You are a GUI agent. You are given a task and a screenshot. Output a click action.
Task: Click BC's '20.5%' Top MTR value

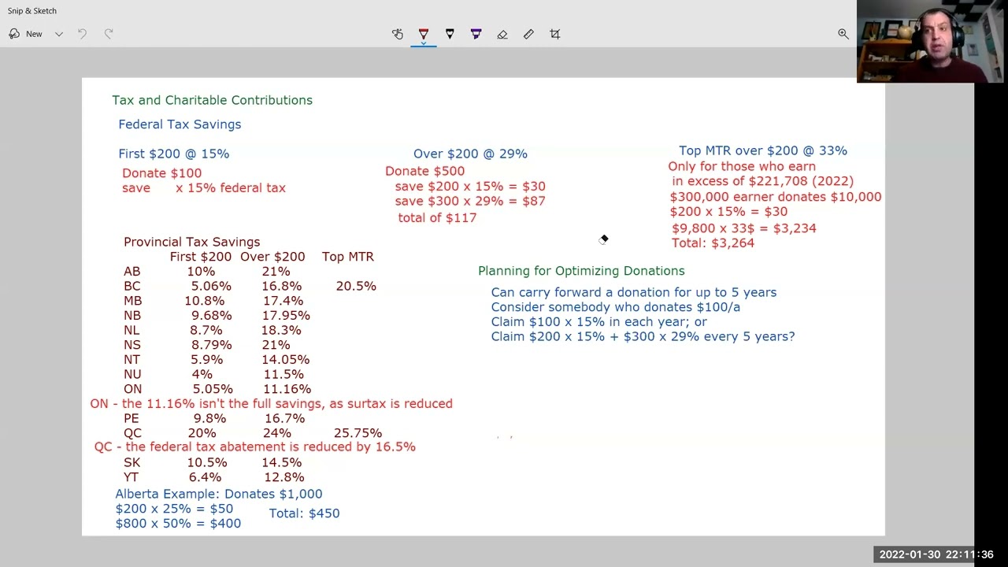[x=356, y=286]
